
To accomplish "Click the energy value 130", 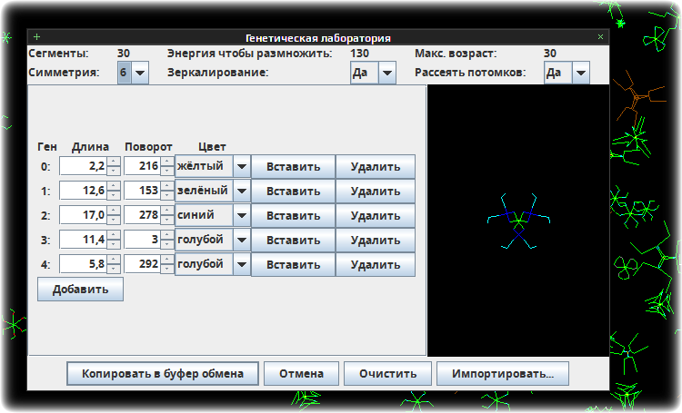I will pyautogui.click(x=359, y=54).
